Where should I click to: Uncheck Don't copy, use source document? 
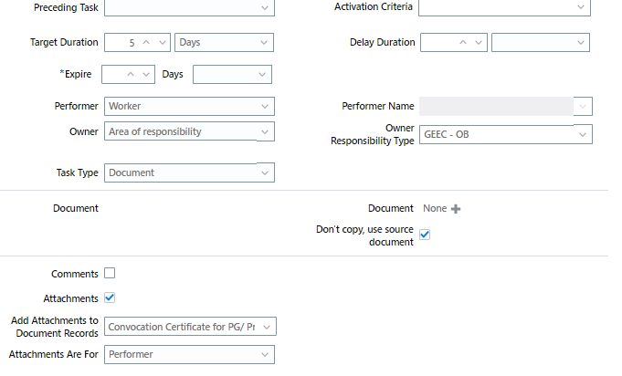(x=425, y=235)
